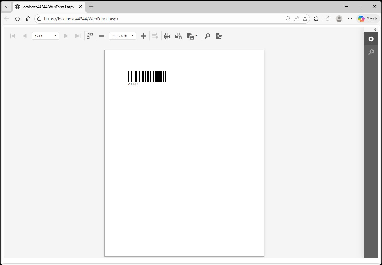Viewport: 382px width, 265px height.
Task: Collapse the right sidebar with chevron
Action: coord(375,30)
